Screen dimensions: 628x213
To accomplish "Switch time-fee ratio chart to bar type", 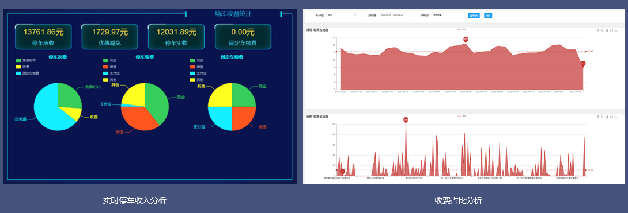I will 607,30.
